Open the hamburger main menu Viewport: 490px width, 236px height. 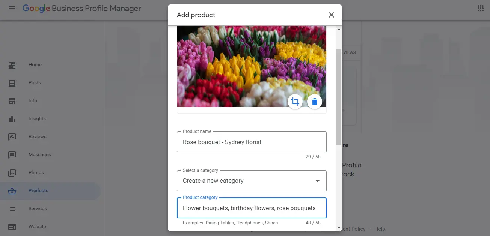[x=12, y=8]
